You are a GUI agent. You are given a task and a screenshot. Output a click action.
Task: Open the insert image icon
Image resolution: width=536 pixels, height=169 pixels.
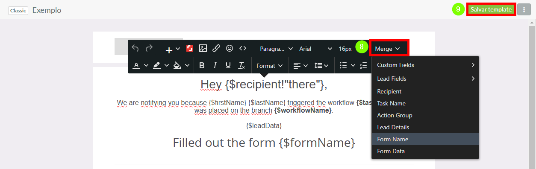point(203,49)
